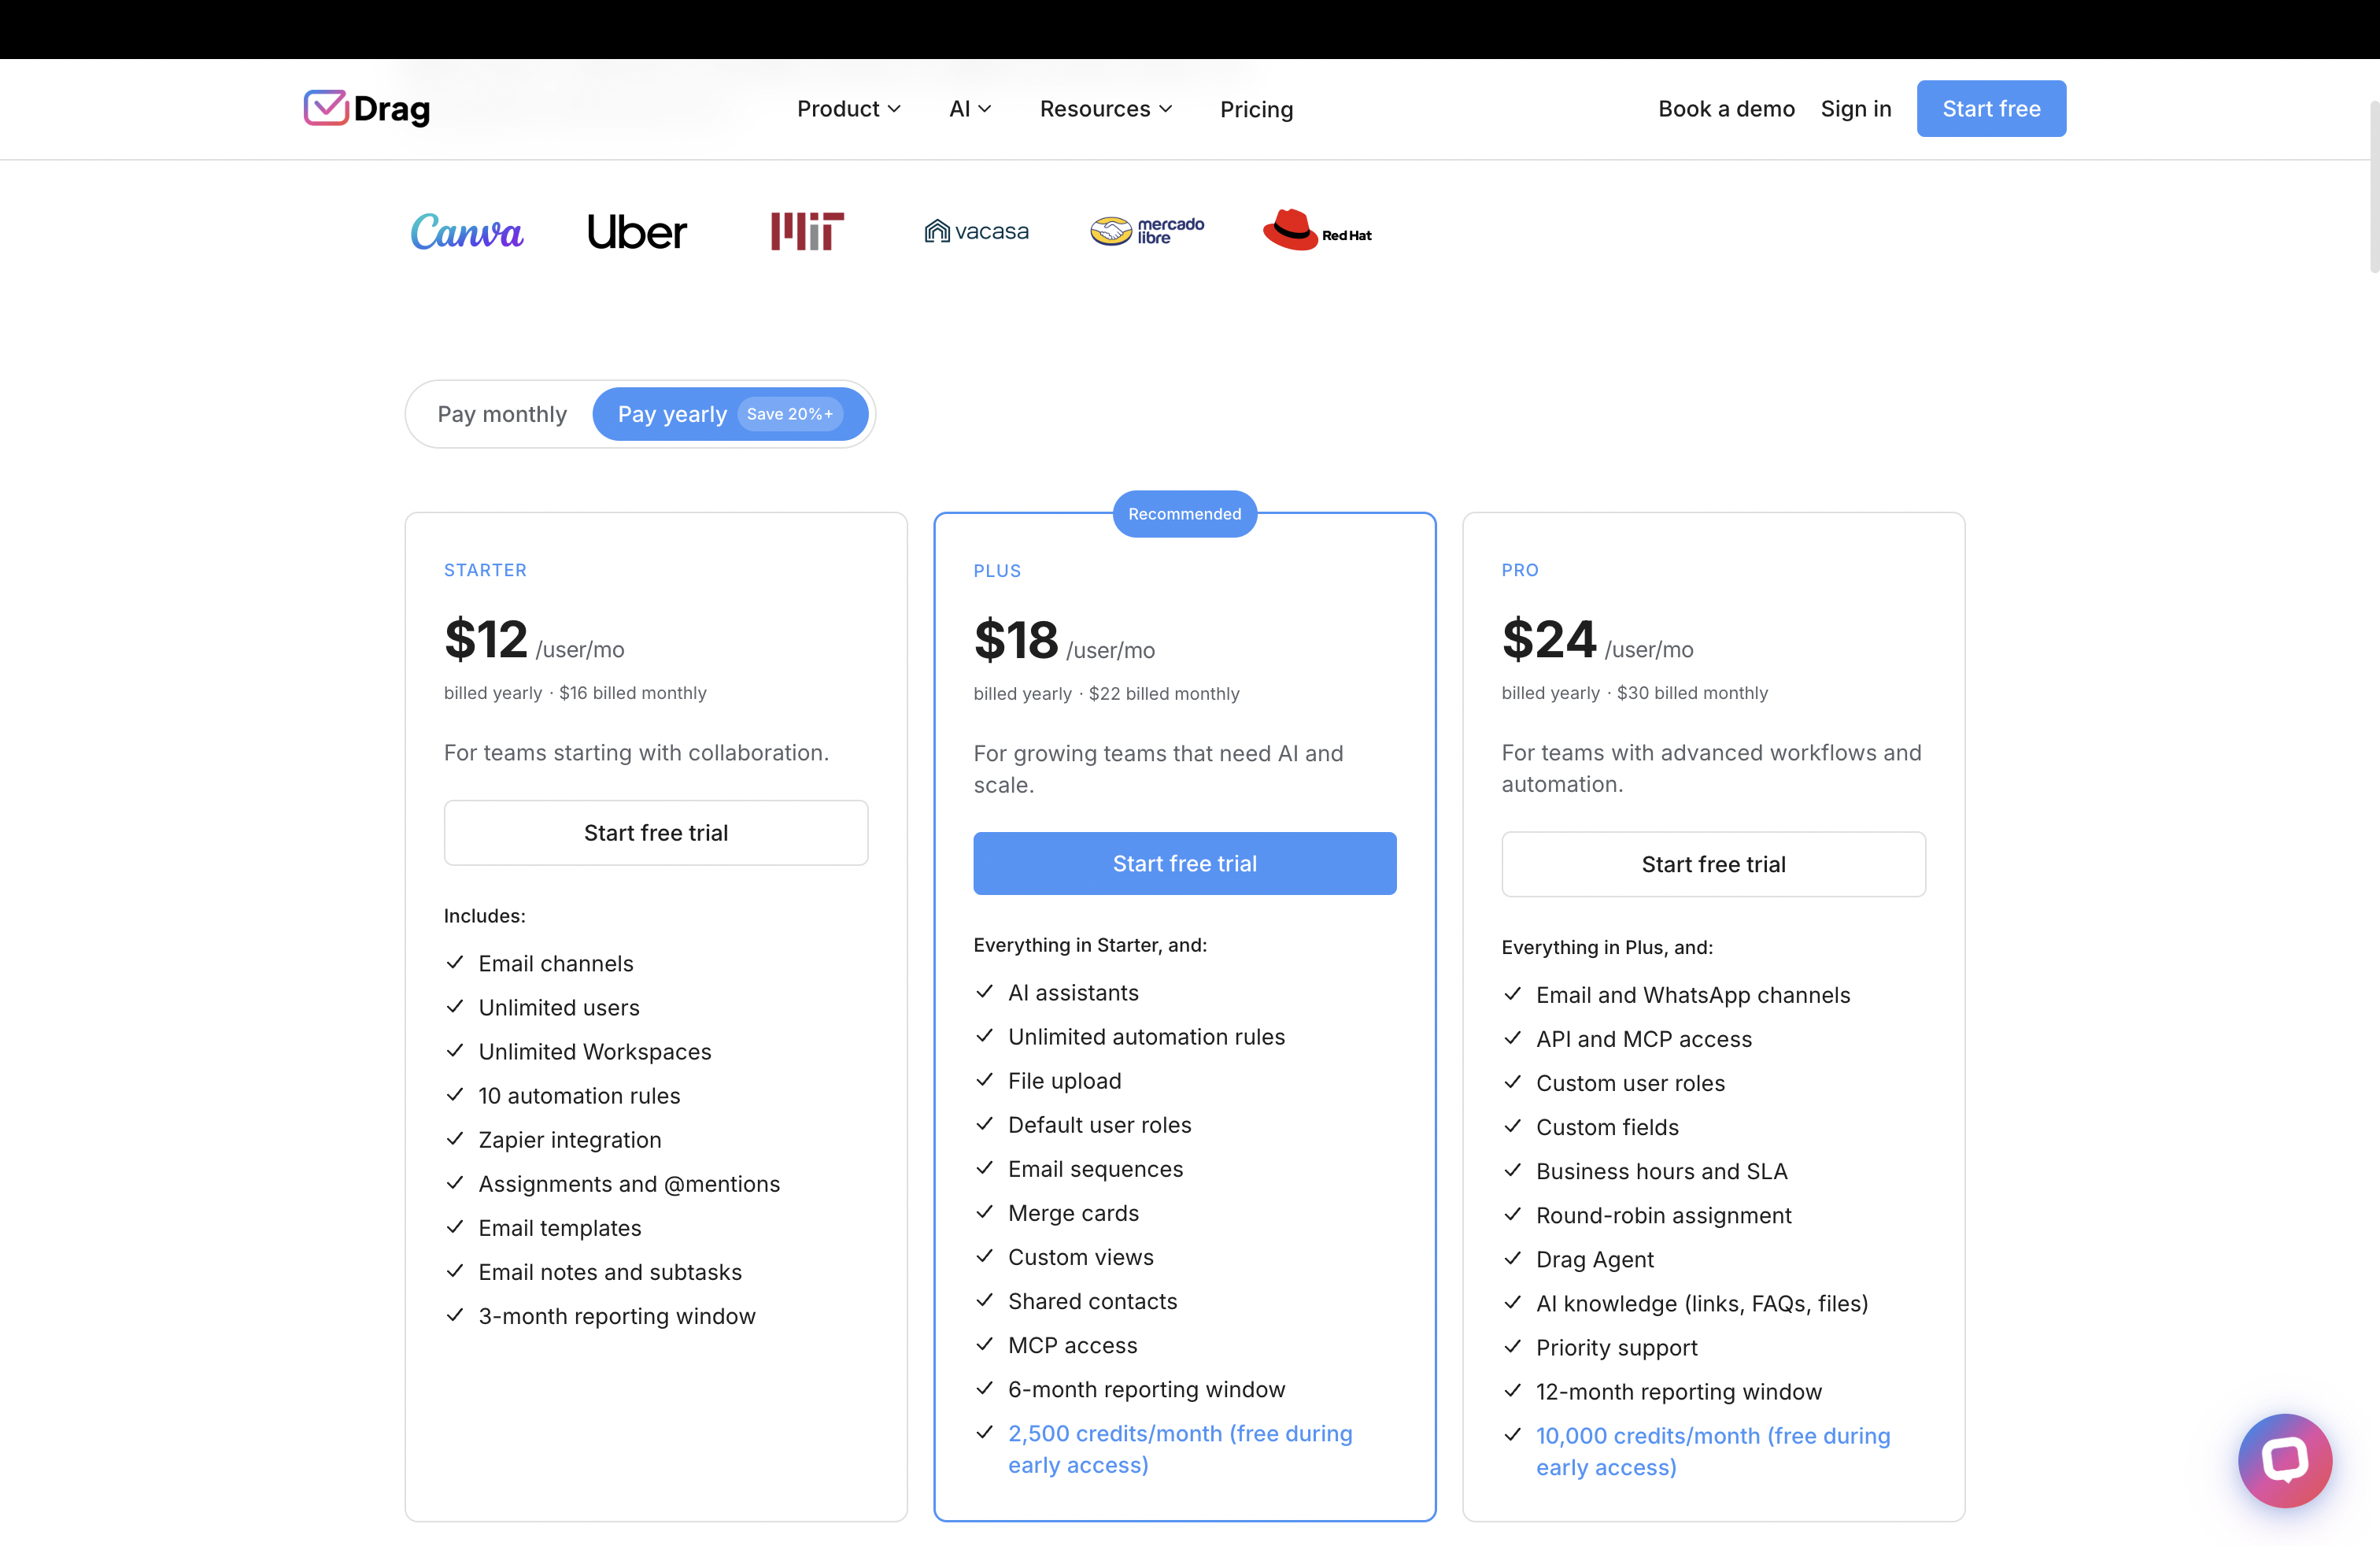Click '$16 billed monthly' text
The image size is (2380, 1546).
click(x=633, y=693)
